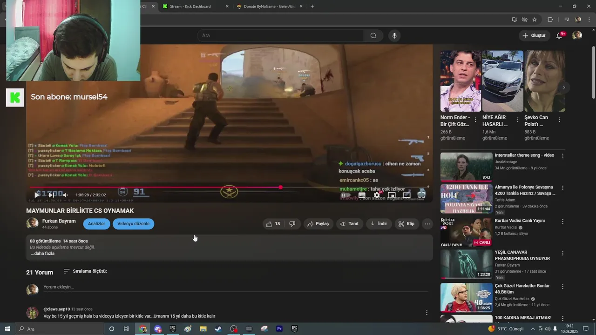Close the Donate ByNoGame tab

301,7
